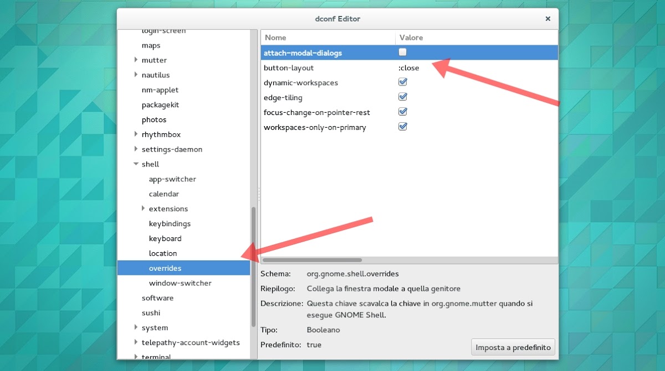Screen dimensions: 665x371
Task: Select the extensions tree label
Action: [x=168, y=208]
